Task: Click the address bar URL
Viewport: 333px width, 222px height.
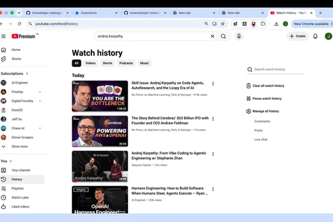Action: point(57,24)
